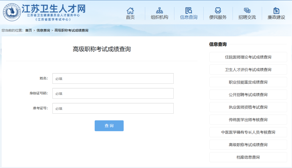Click the 准考证号 field label

(40, 108)
